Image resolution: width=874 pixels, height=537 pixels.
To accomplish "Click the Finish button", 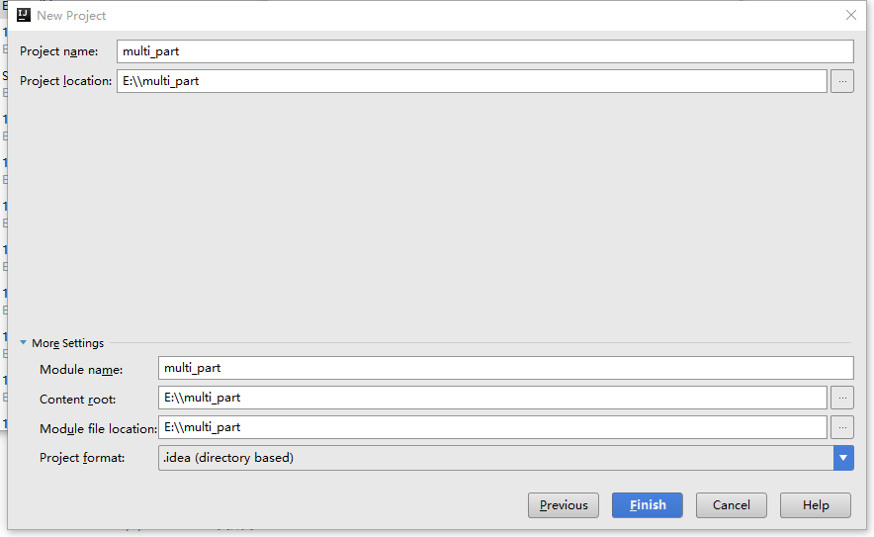I will tap(648, 505).
